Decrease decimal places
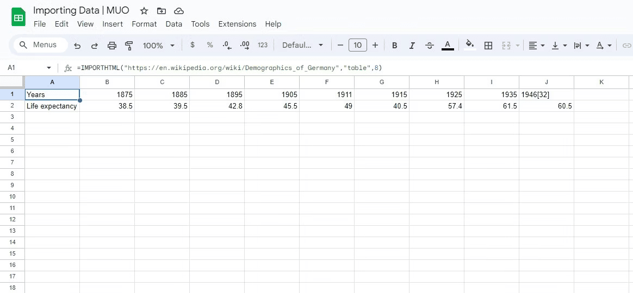This screenshot has width=633, height=293. pyautogui.click(x=227, y=45)
